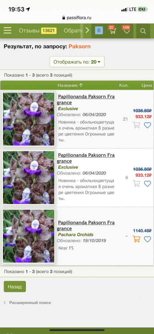Image resolution: width=154 pixels, height=334 pixels.
Task: Add Pachara Orchids item to cart
Action: (x=136, y=239)
